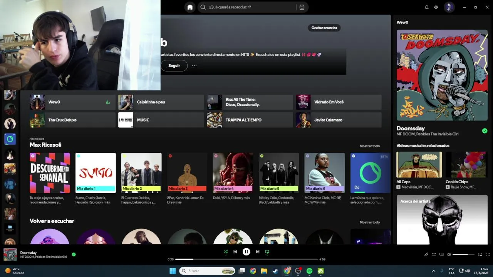Open Caipirinha e pau tile
This screenshot has width=493, height=277.
(x=161, y=102)
